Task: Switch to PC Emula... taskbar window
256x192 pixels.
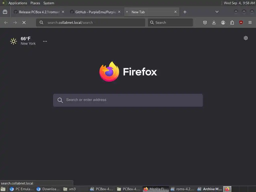Action: pos(21,189)
